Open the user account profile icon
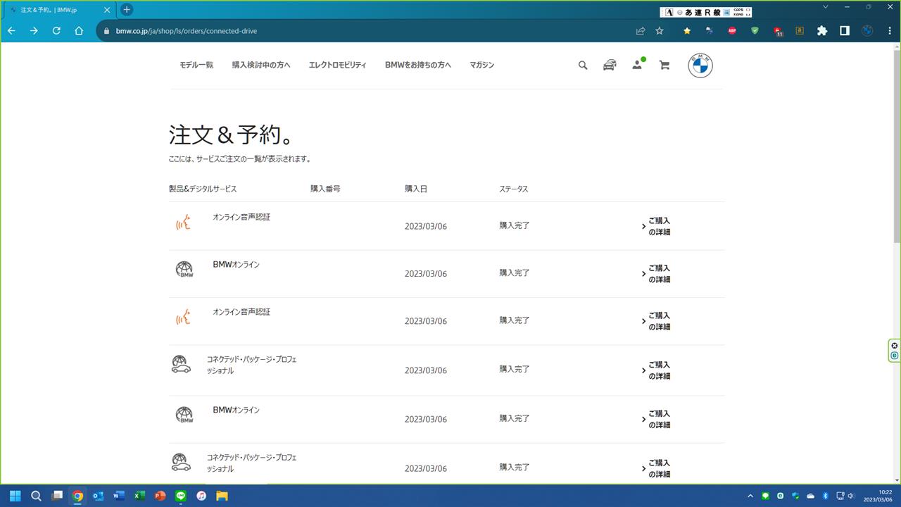This screenshot has height=507, width=901. click(637, 65)
